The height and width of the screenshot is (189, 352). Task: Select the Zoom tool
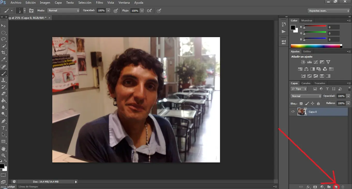pyautogui.click(x=4, y=155)
